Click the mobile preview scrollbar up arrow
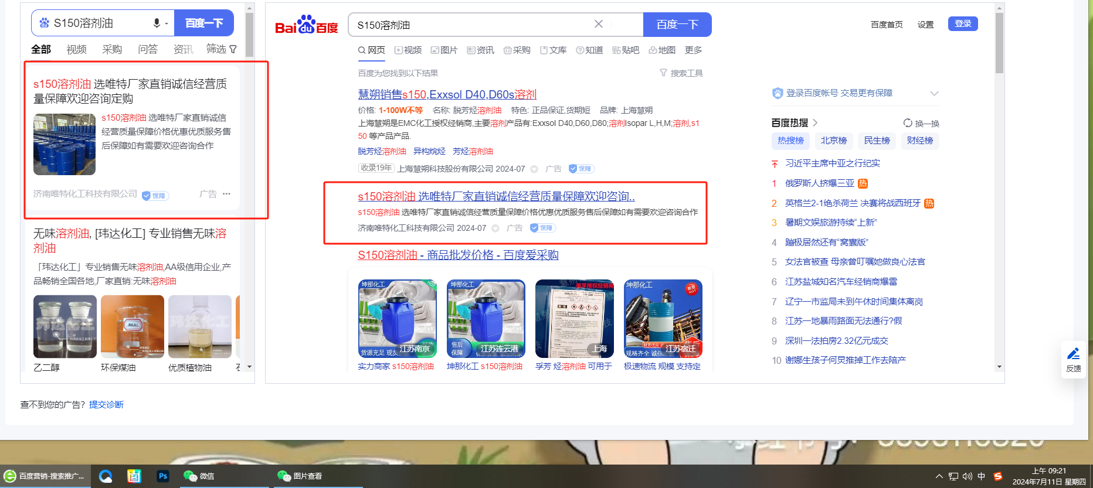Image resolution: width=1093 pixels, height=488 pixels. [249, 8]
